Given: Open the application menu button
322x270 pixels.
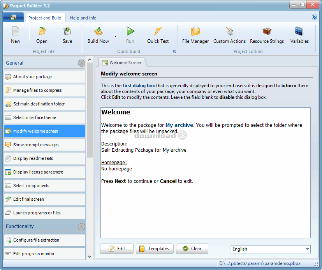Looking at the screenshot, I should pyautogui.click(x=14, y=18).
